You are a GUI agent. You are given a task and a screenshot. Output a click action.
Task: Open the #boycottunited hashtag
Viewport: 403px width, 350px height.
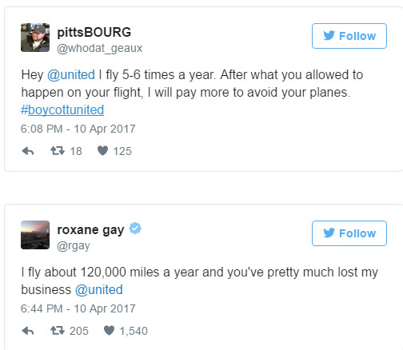(x=62, y=110)
